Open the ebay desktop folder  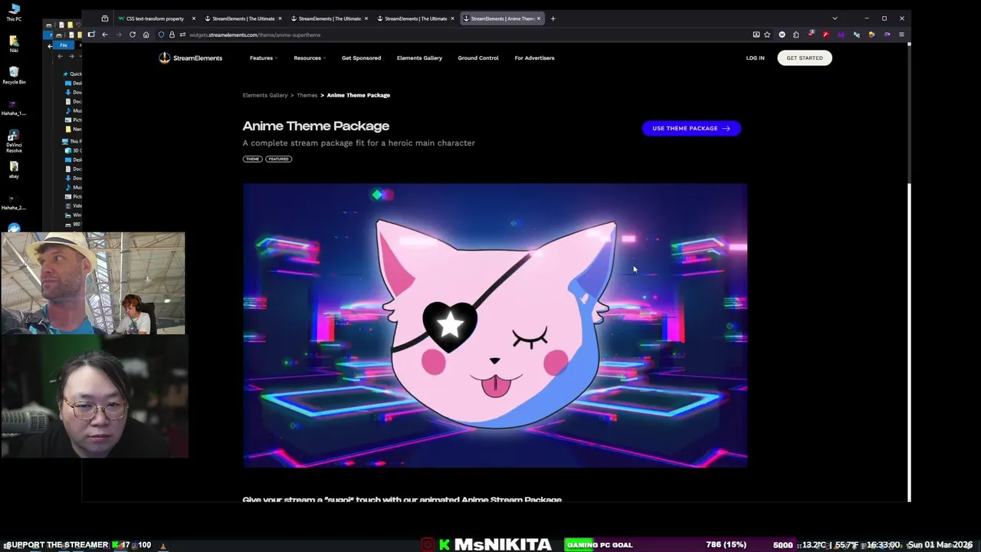(x=14, y=170)
